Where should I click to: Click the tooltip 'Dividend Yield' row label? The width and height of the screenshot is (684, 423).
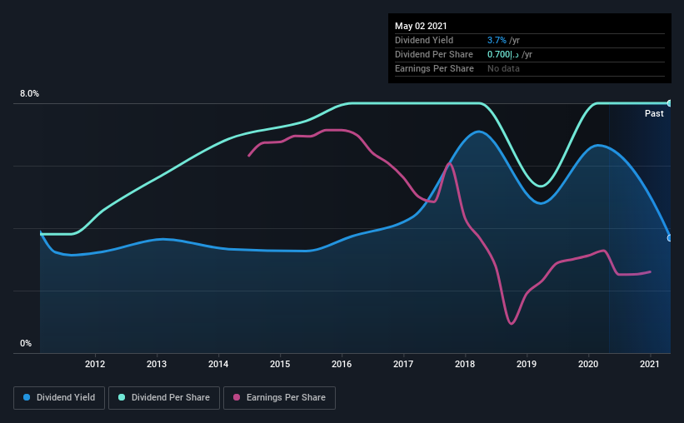tap(424, 40)
